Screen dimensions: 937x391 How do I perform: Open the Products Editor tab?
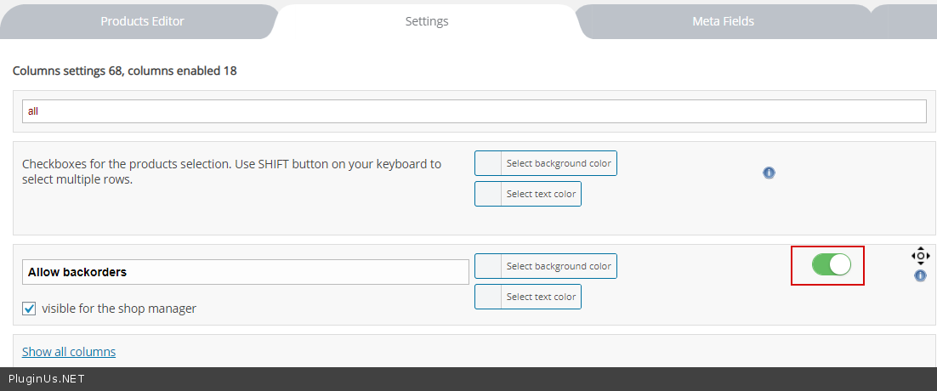coord(142,21)
